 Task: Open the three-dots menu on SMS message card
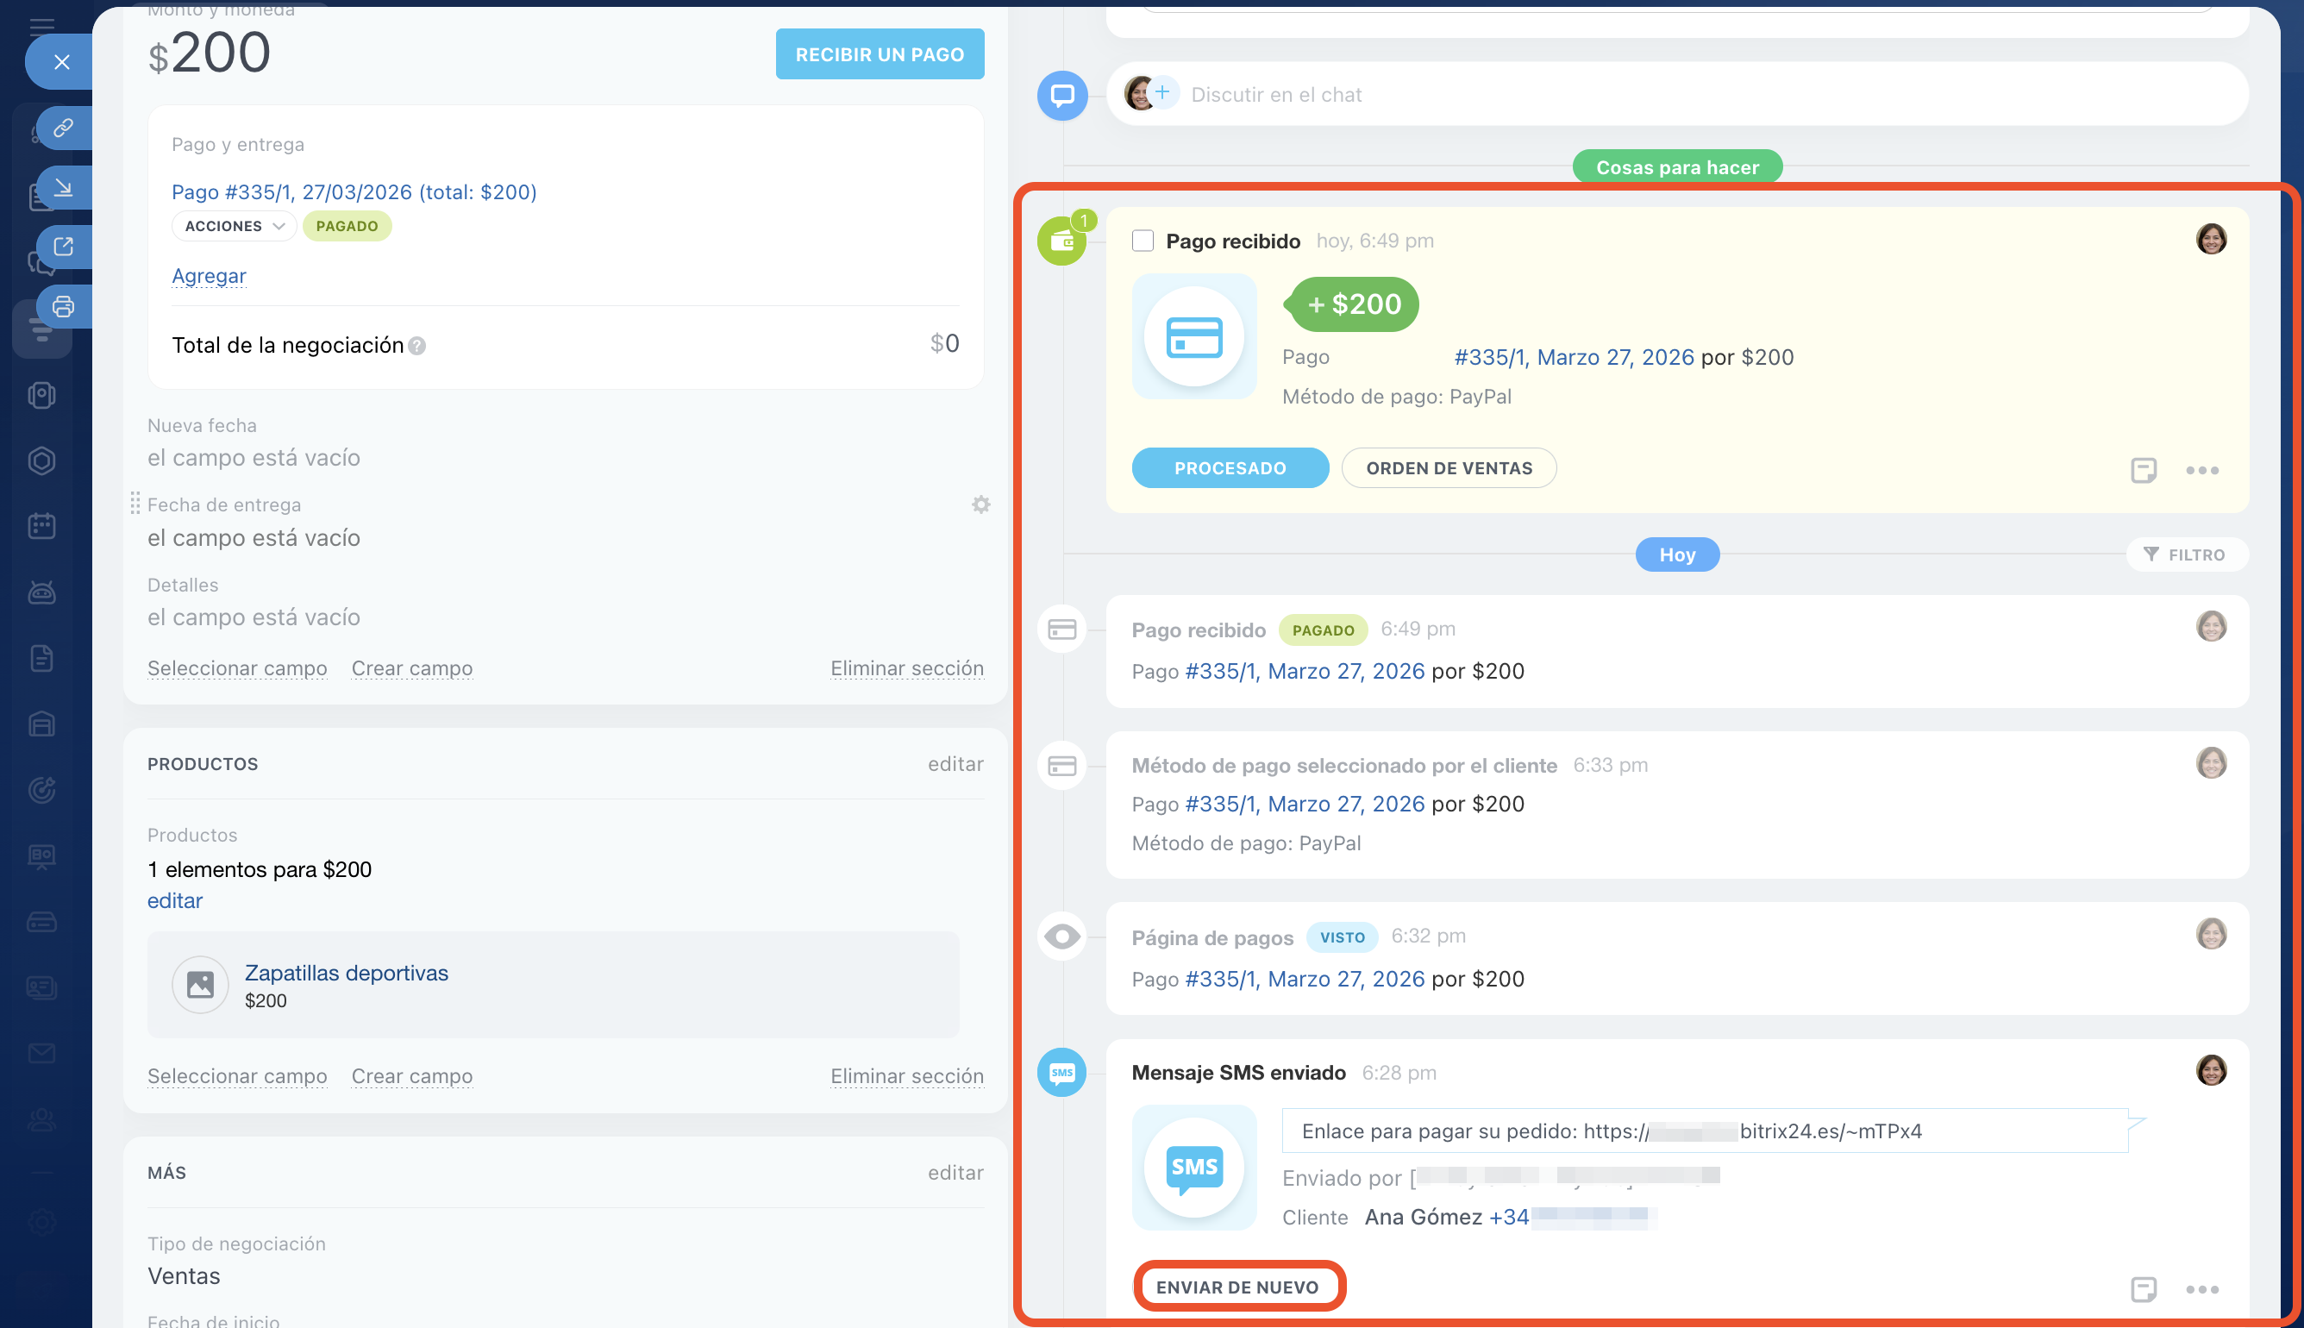pyautogui.click(x=2201, y=1289)
